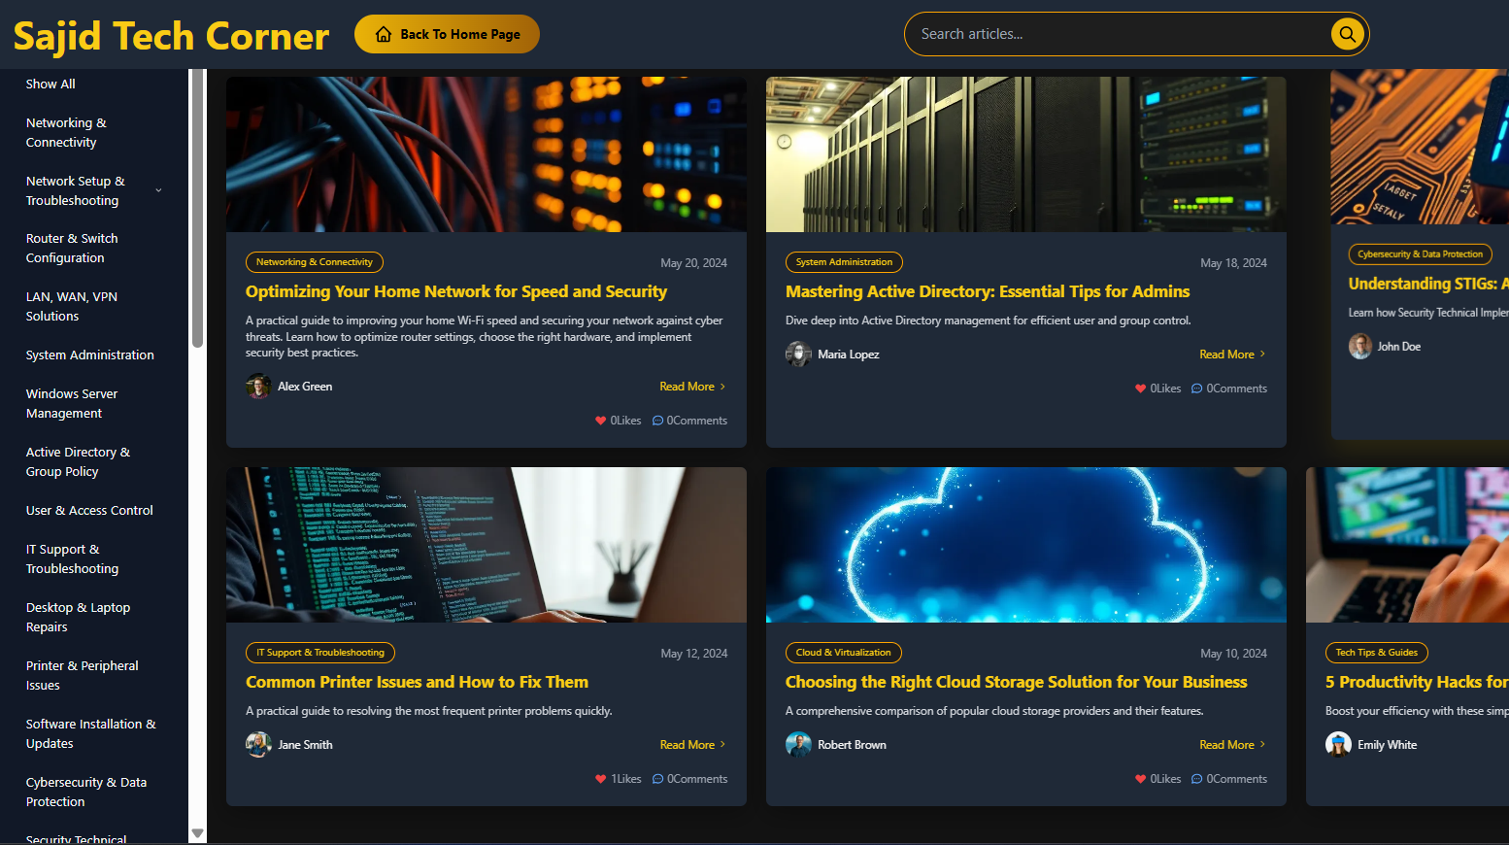Screen dimensions: 1509x845
Task: Select System Administration in the sidebar
Action: click(89, 355)
